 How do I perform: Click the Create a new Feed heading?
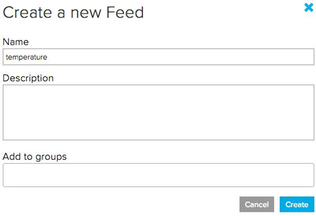(x=73, y=12)
